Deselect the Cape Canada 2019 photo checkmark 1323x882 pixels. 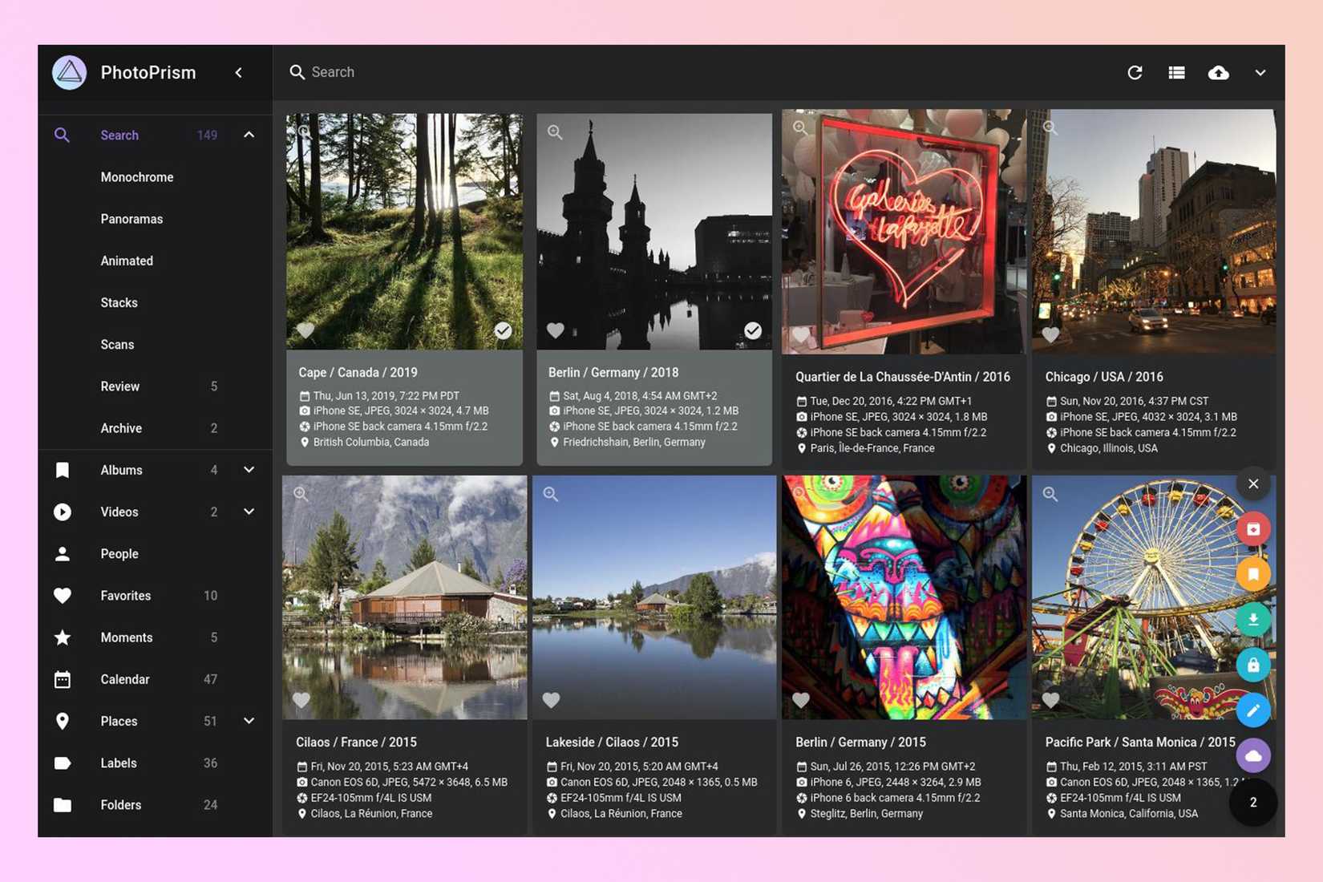(503, 330)
